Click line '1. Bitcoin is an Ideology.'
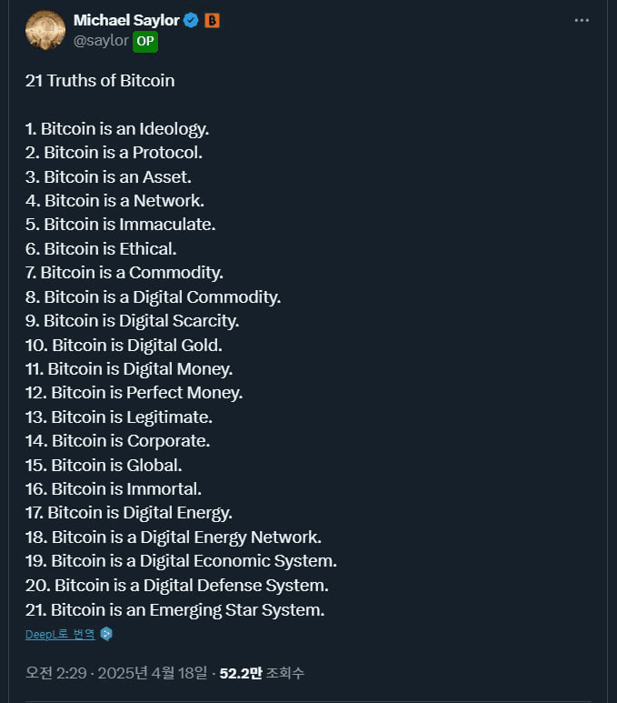This screenshot has width=617, height=703. coord(117,129)
